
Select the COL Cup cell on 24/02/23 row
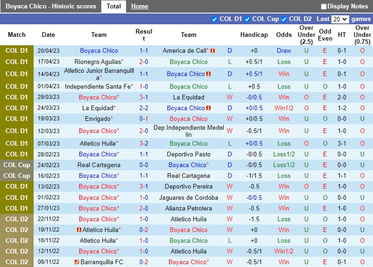tap(17, 165)
